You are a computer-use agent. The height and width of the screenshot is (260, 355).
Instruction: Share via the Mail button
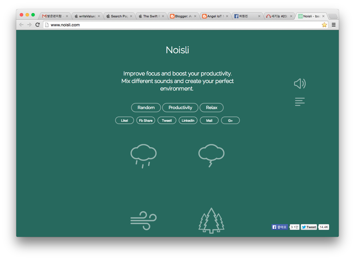coord(209,121)
